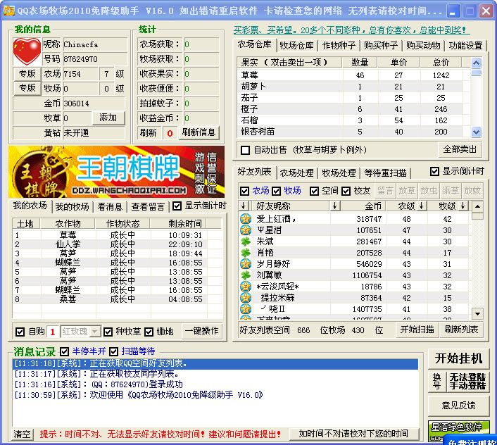Click the star badge beside *云淡风轻*
Screen dimensions: 497x445
(x=245, y=287)
